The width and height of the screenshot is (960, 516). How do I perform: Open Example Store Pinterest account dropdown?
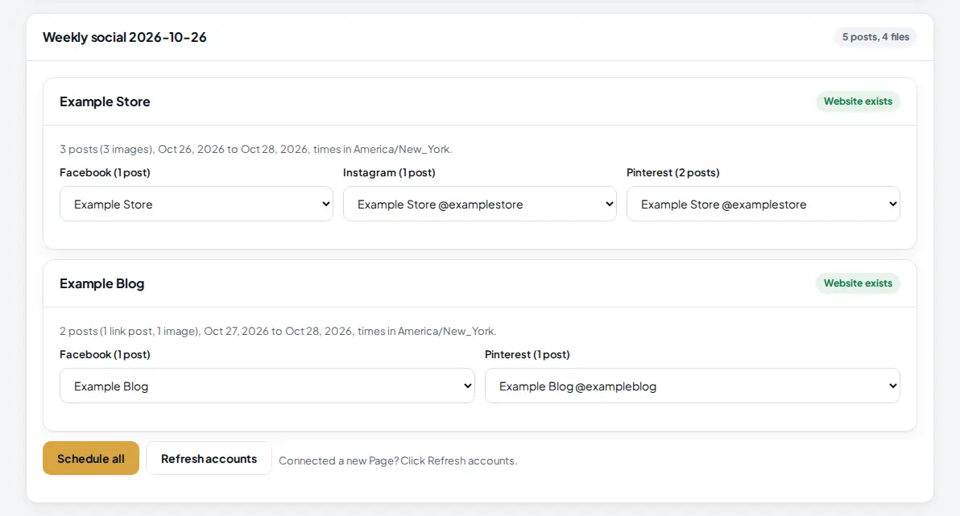[763, 204]
